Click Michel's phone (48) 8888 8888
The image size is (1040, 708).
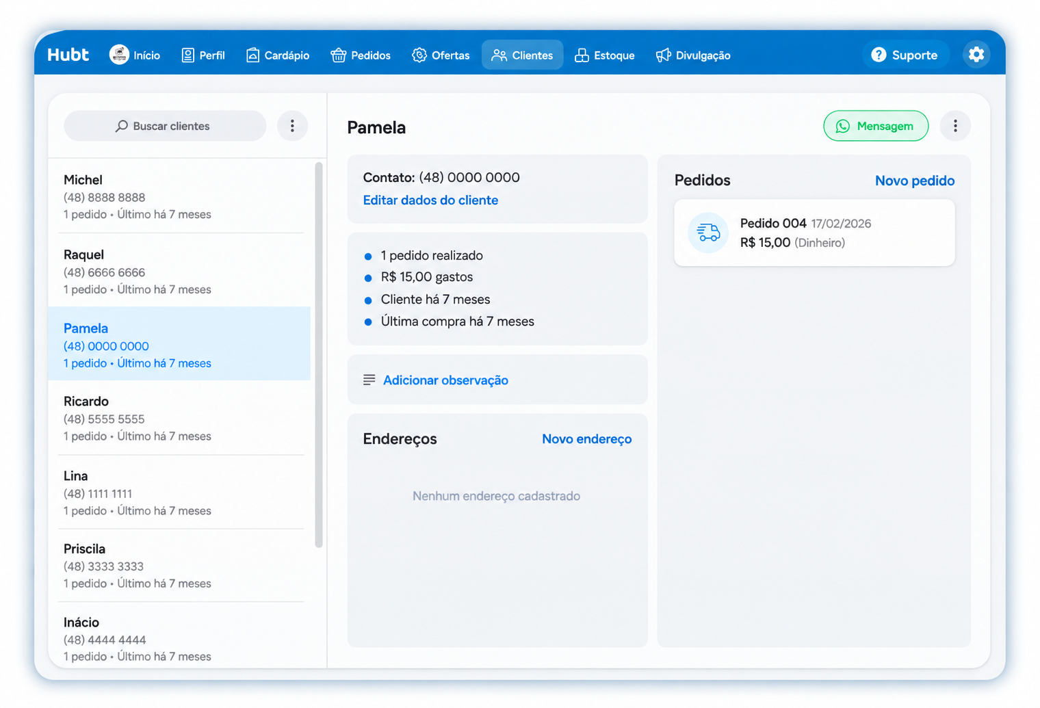pos(104,198)
